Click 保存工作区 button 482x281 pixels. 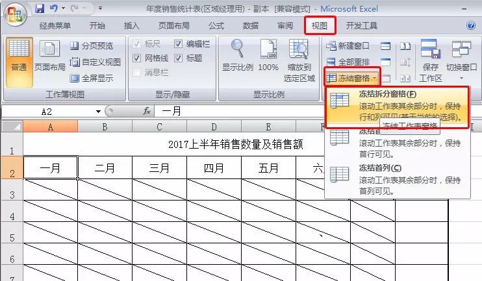pyautogui.click(x=430, y=61)
